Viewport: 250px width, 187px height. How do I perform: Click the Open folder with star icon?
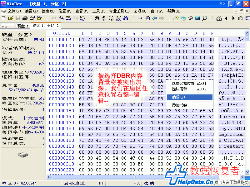click(x=39, y=18)
